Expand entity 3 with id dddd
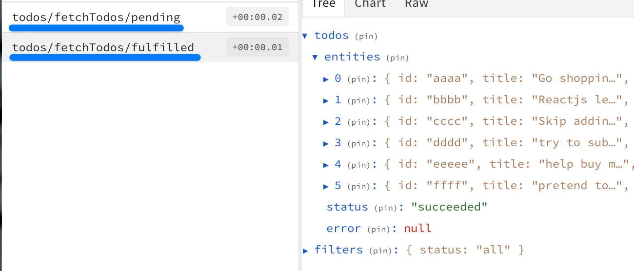The height and width of the screenshot is (271, 634). pyautogui.click(x=326, y=143)
